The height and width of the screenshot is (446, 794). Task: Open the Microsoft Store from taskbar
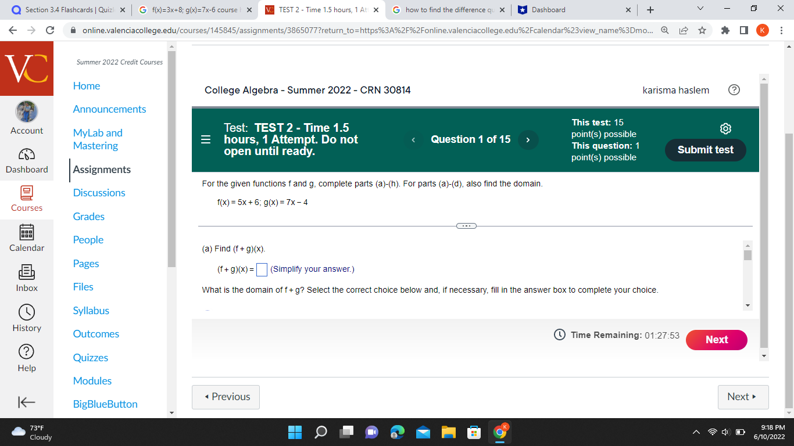(474, 432)
